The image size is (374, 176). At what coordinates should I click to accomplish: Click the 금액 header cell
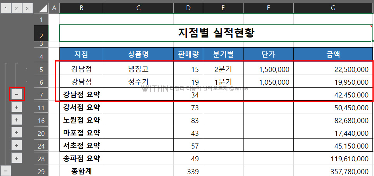pos(333,55)
